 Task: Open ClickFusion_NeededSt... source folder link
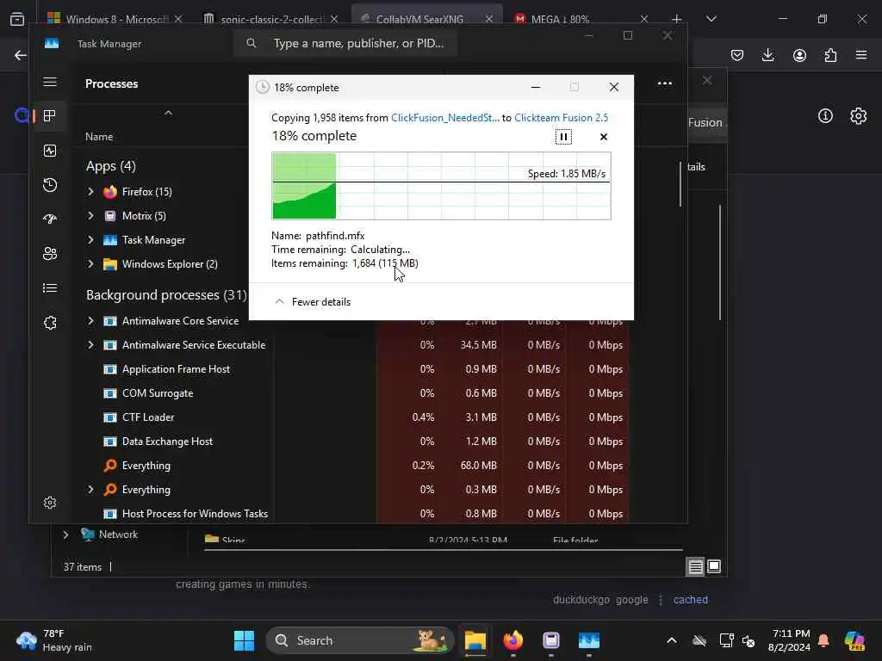445,117
